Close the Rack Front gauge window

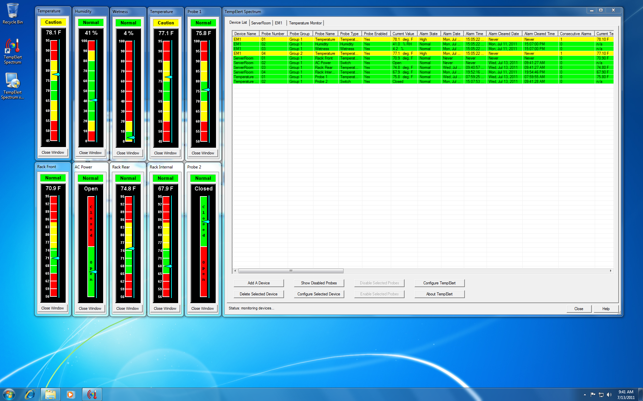(53, 308)
